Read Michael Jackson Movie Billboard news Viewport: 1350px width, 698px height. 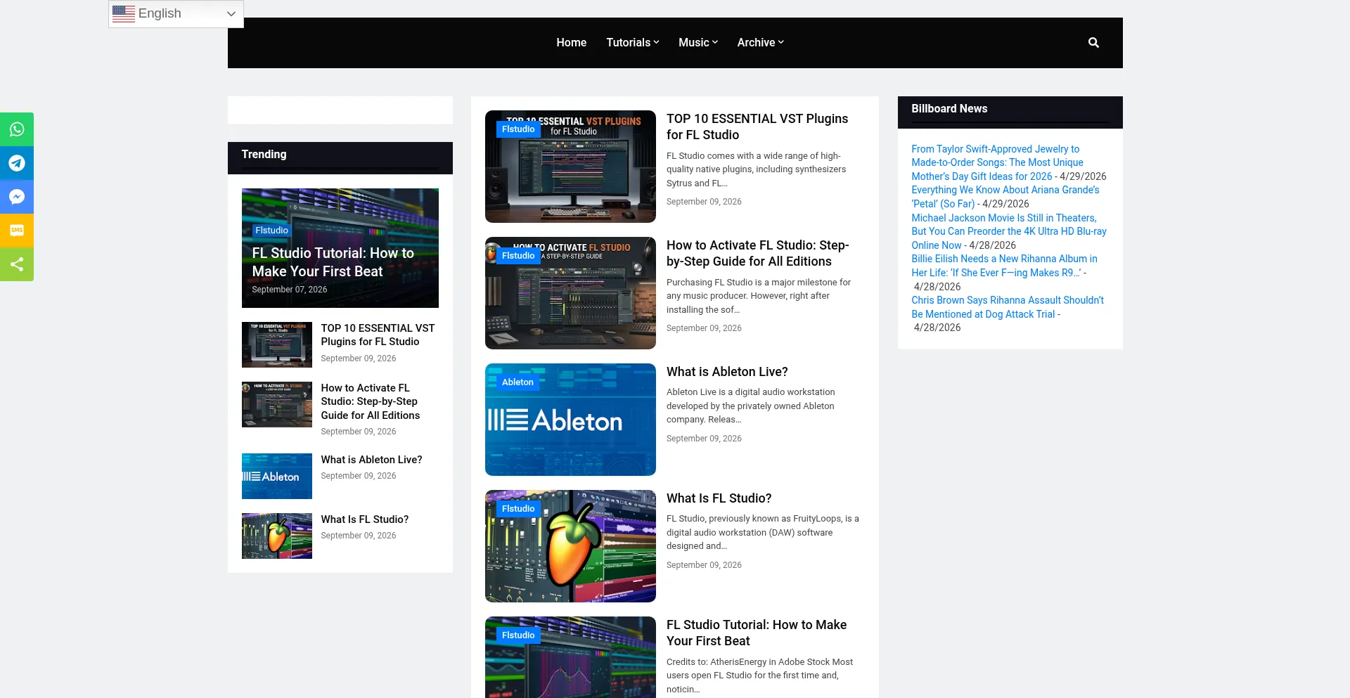[1009, 231]
